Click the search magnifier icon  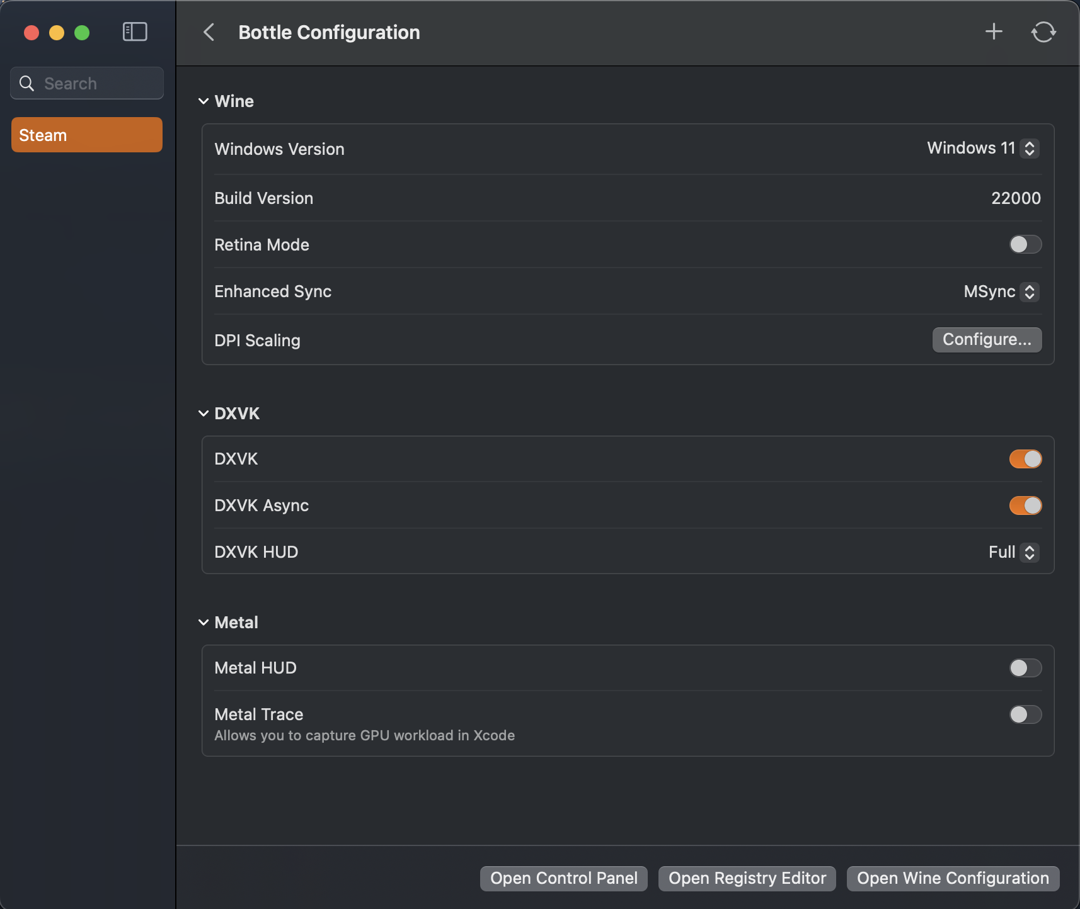(x=26, y=84)
